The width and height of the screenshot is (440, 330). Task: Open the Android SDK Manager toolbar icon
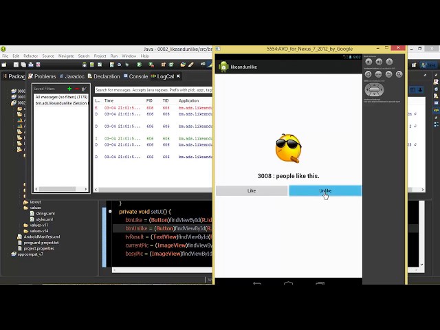85,65
